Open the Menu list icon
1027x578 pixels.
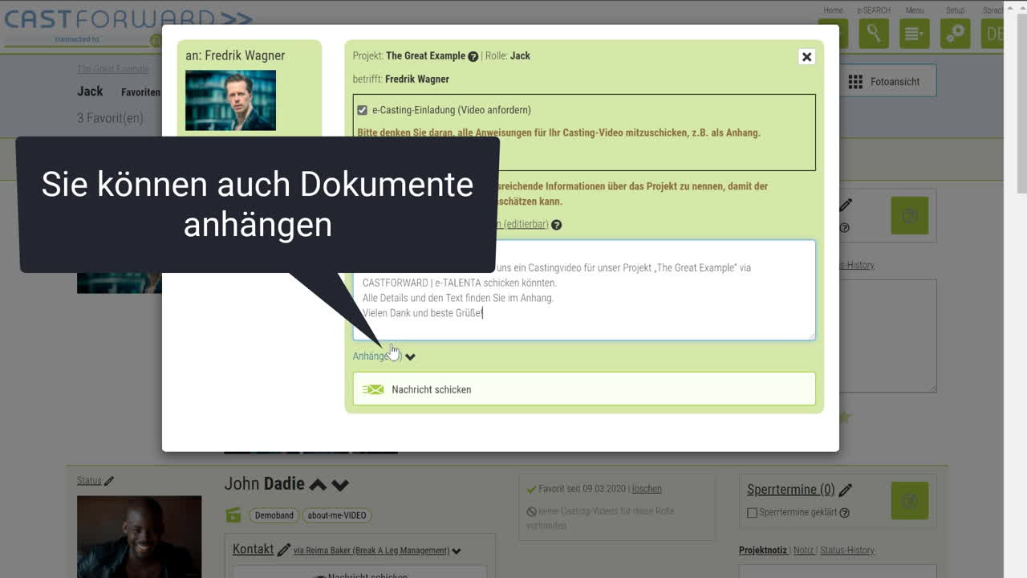(x=915, y=34)
